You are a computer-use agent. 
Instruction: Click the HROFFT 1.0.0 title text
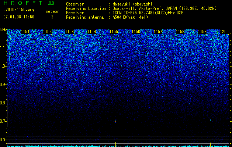pos(29,3)
